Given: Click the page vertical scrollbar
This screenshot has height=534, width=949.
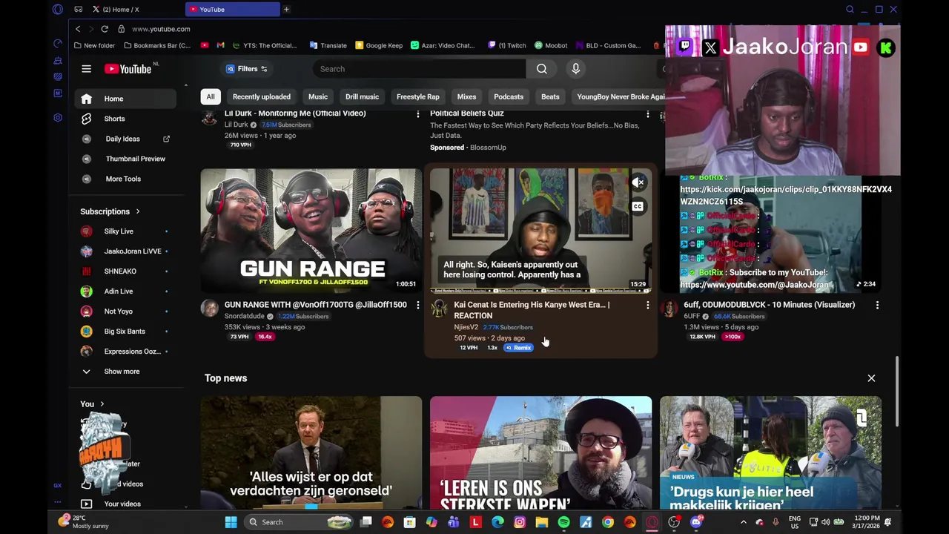Looking at the screenshot, I should 898,392.
